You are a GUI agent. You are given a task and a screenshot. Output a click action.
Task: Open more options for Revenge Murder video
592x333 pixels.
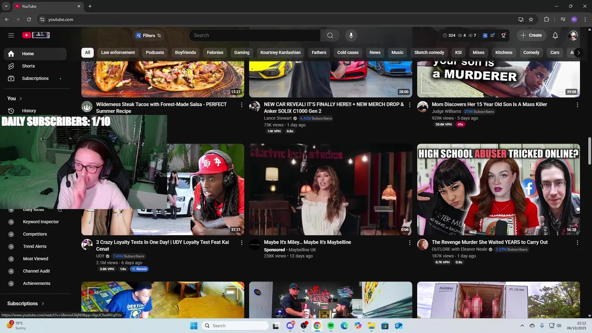click(577, 243)
